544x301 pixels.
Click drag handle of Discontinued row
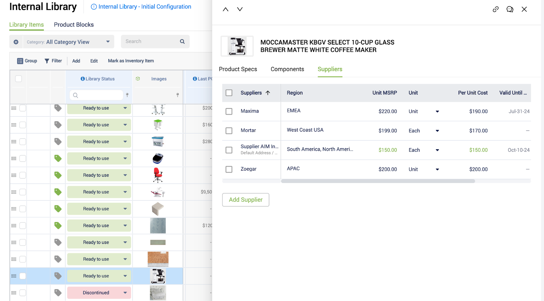click(14, 293)
